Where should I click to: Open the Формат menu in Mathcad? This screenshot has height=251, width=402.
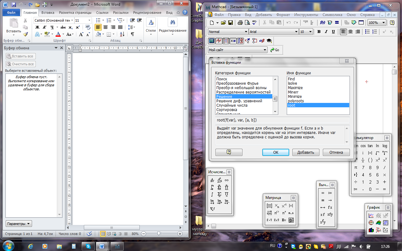pyautogui.click(x=283, y=15)
